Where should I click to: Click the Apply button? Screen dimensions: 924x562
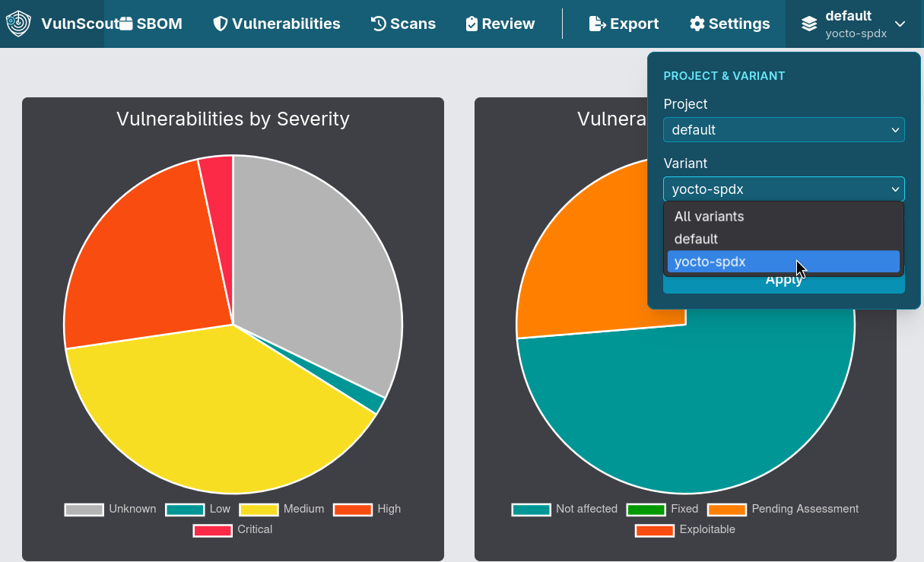[x=784, y=283]
